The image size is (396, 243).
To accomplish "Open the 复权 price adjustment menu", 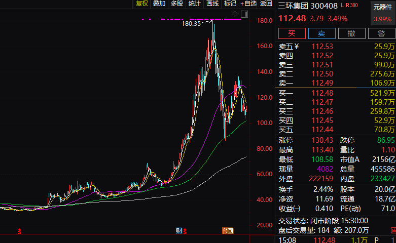I will click(x=141, y=4).
